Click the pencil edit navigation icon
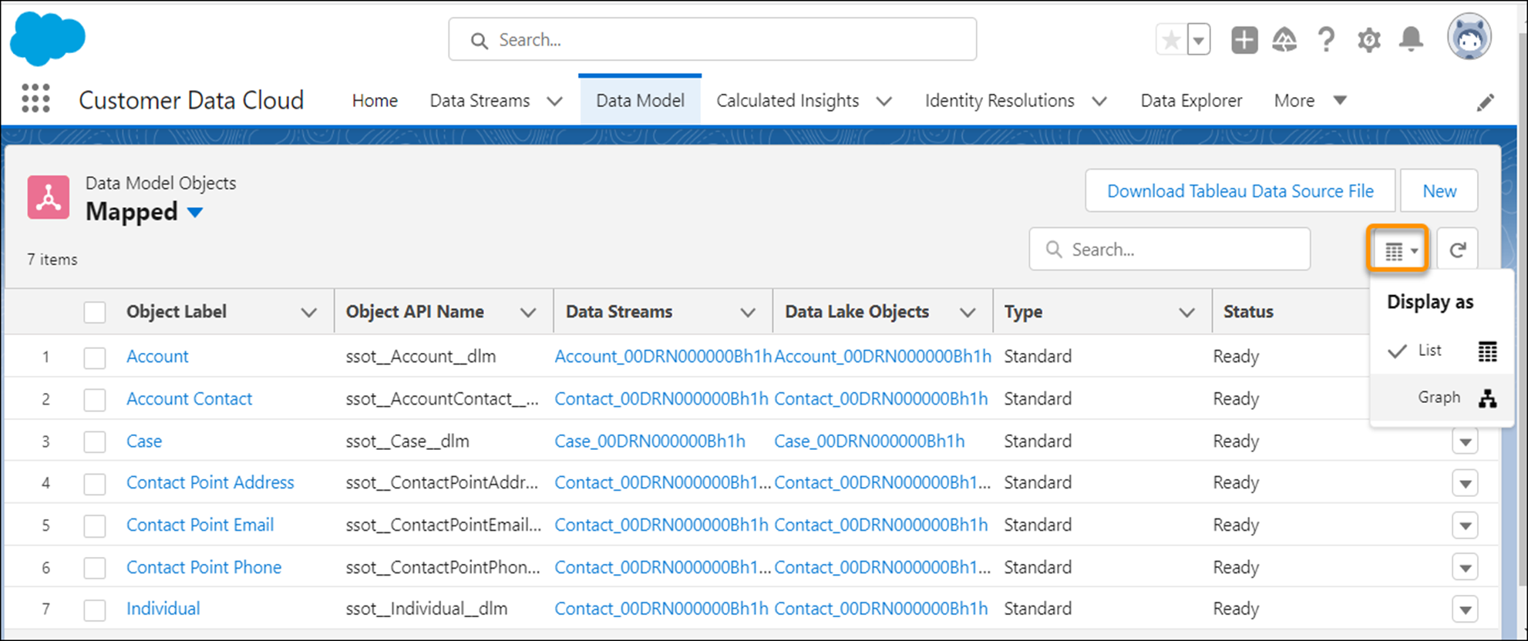Screen dimensions: 1528x641 [x=1485, y=102]
